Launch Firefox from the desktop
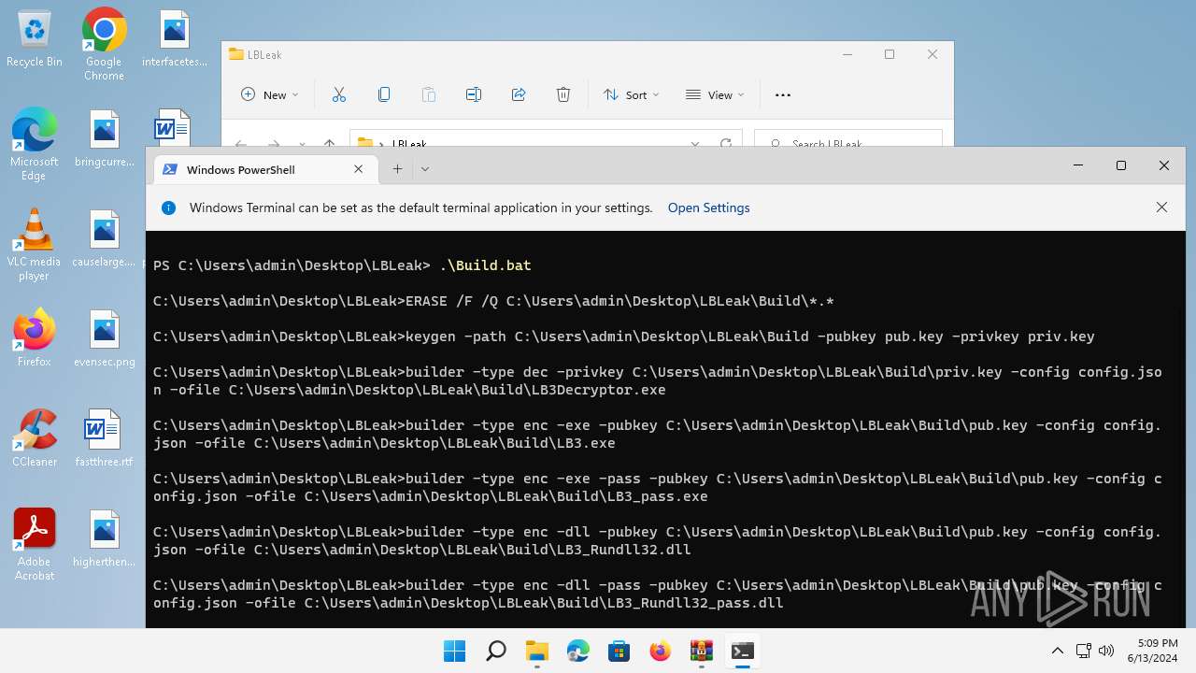Screen dimensions: 1196x673 (35, 338)
